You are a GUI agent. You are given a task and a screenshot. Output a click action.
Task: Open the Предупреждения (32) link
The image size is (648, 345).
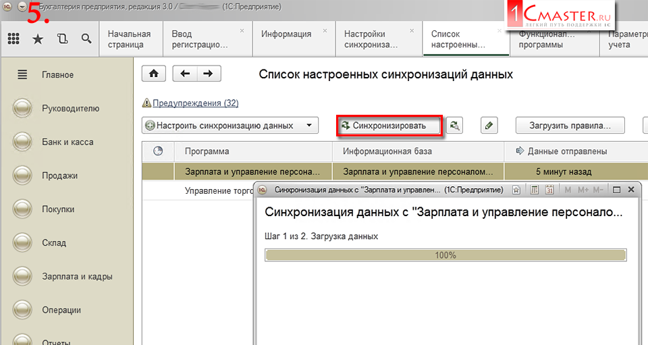pos(196,103)
